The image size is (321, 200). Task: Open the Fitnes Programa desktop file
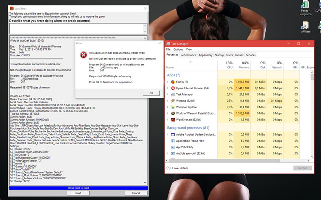pos(305,8)
